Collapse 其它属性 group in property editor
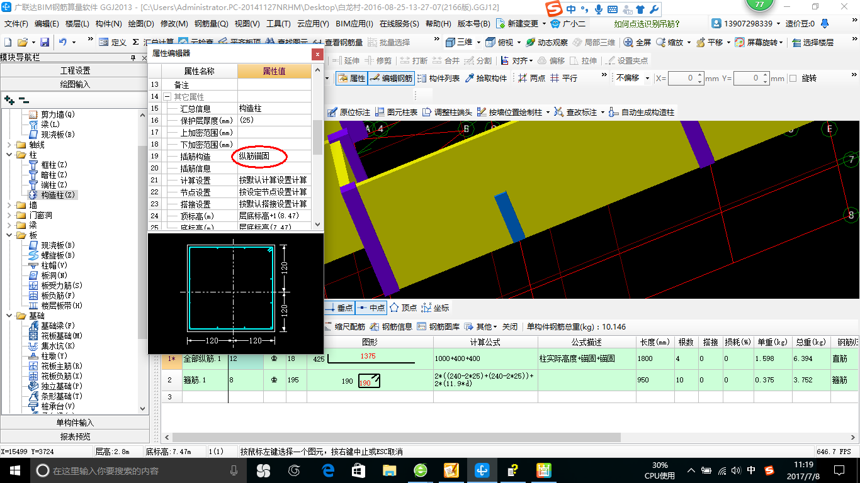Viewport: 860px width, 483px height. [x=167, y=97]
